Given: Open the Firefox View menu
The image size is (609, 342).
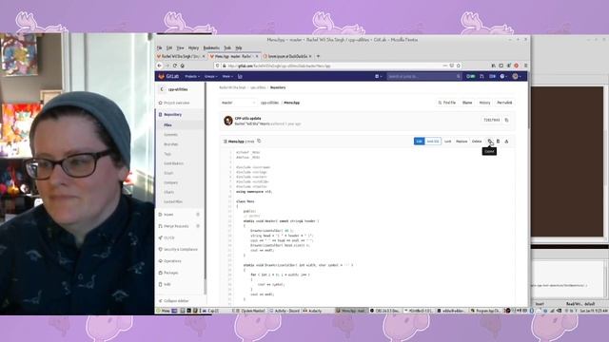Looking at the screenshot, I should (x=180, y=47).
